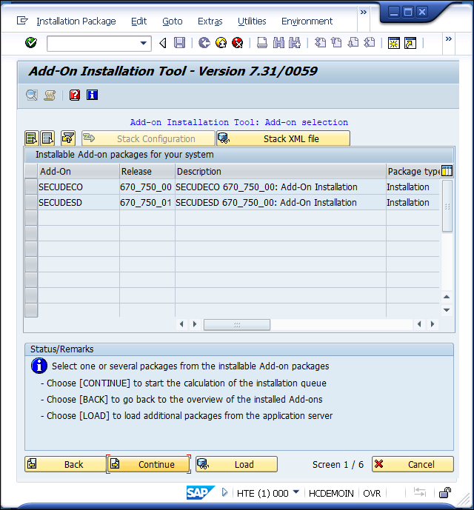Click the filter icon above the table

[x=68, y=138]
